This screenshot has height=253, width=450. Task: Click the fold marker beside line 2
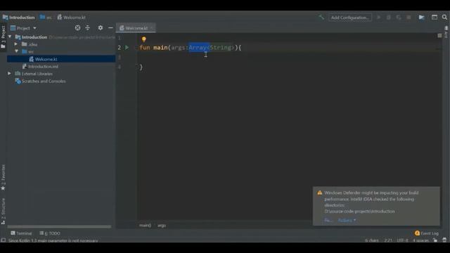(136, 48)
